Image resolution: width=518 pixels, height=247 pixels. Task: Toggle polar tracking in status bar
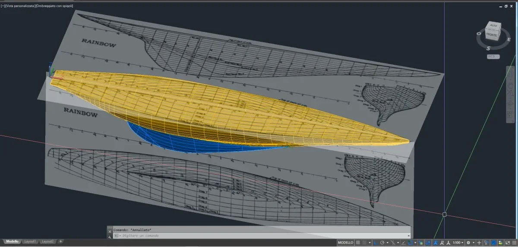pos(382,243)
